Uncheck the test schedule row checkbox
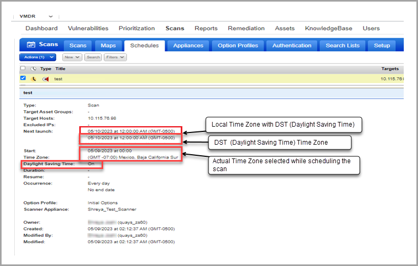 click(23, 78)
